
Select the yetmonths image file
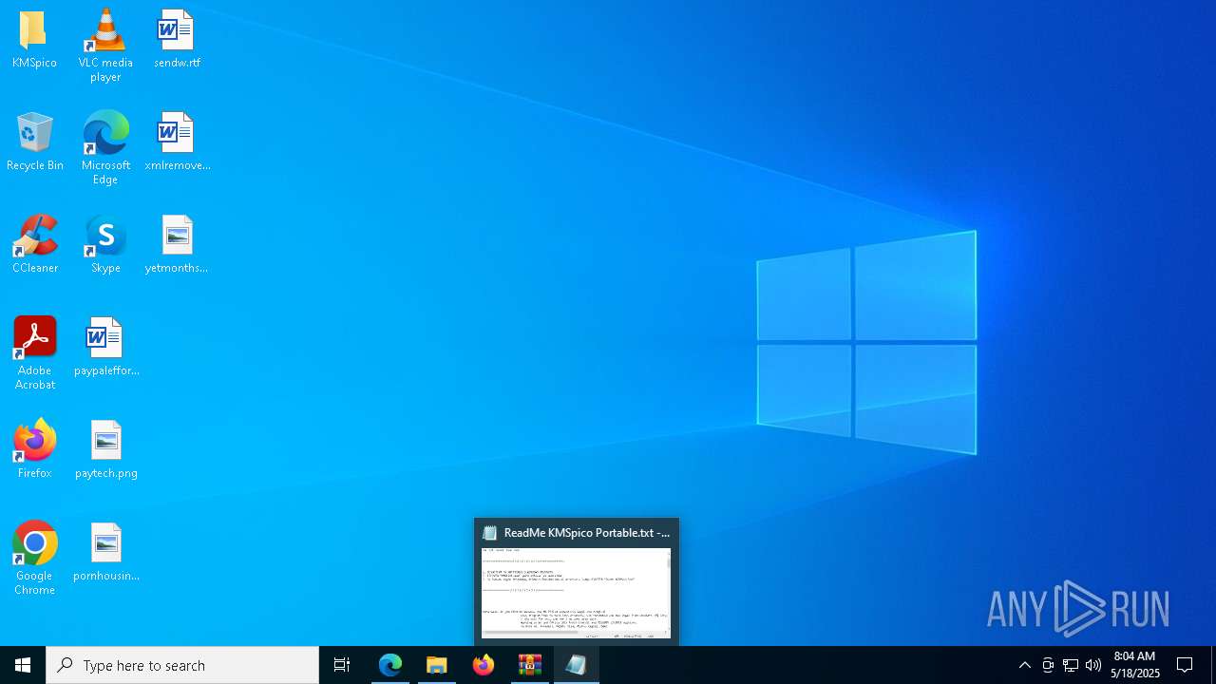point(177,245)
